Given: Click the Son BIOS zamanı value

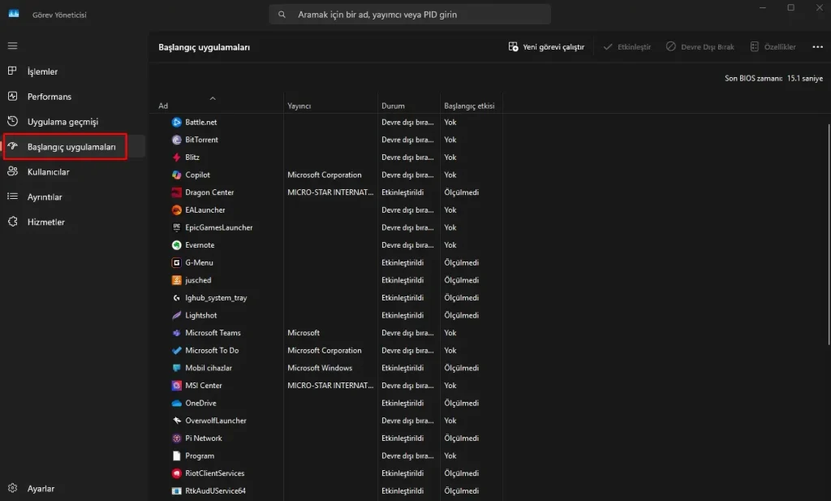Looking at the screenshot, I should pos(804,78).
